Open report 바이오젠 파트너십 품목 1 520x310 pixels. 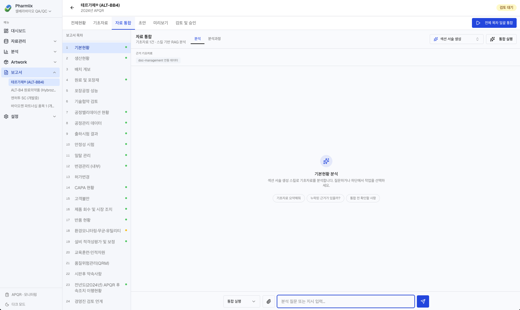click(34, 106)
